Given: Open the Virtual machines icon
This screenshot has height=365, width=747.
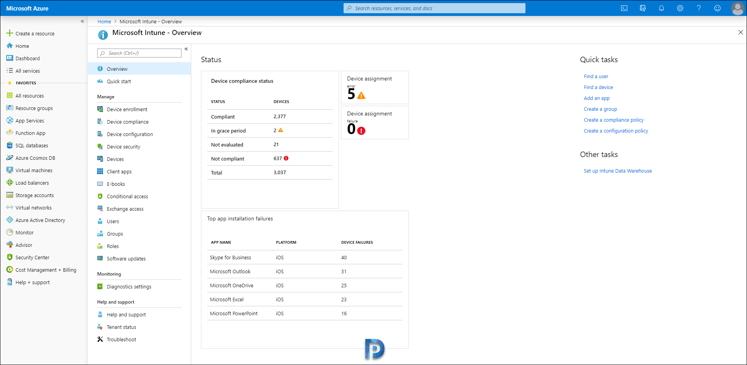Looking at the screenshot, I should (x=10, y=170).
